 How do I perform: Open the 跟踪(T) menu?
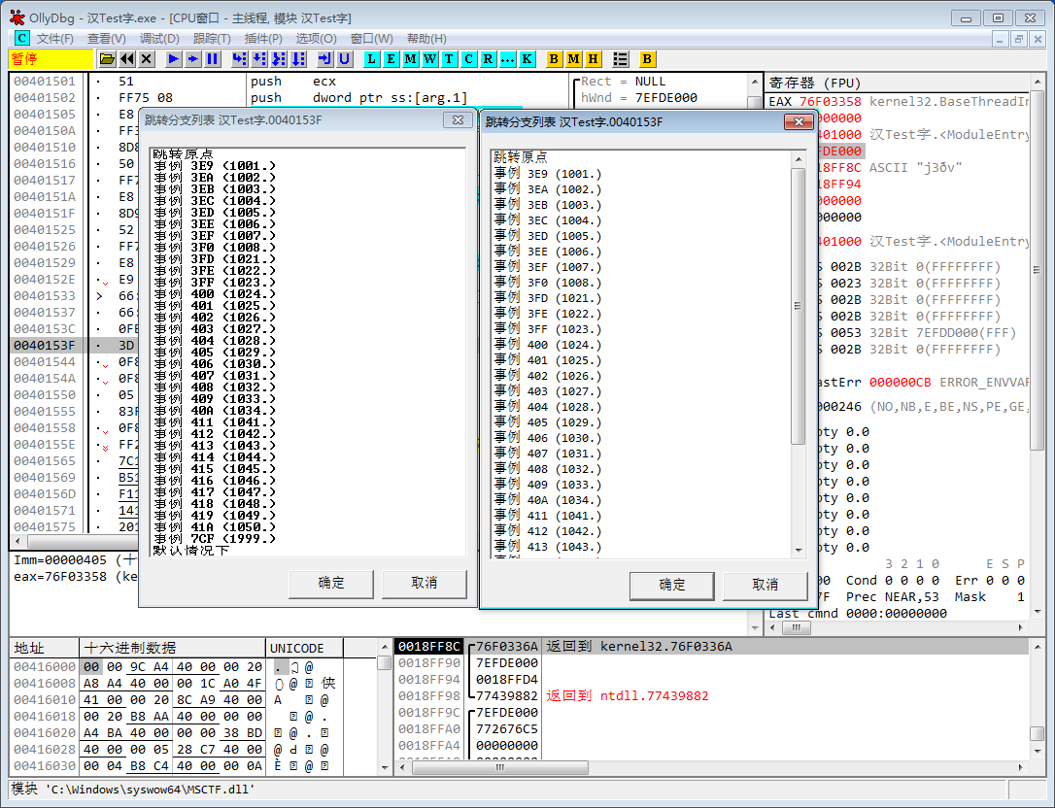tap(212, 39)
